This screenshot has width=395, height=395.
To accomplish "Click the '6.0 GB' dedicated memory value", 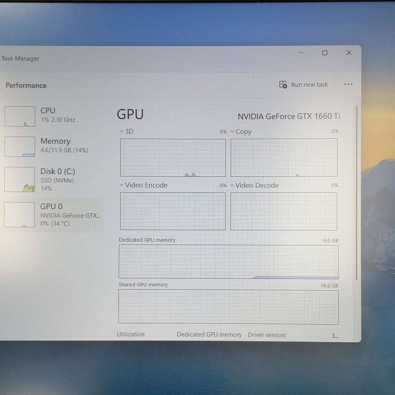I will click(x=330, y=241).
